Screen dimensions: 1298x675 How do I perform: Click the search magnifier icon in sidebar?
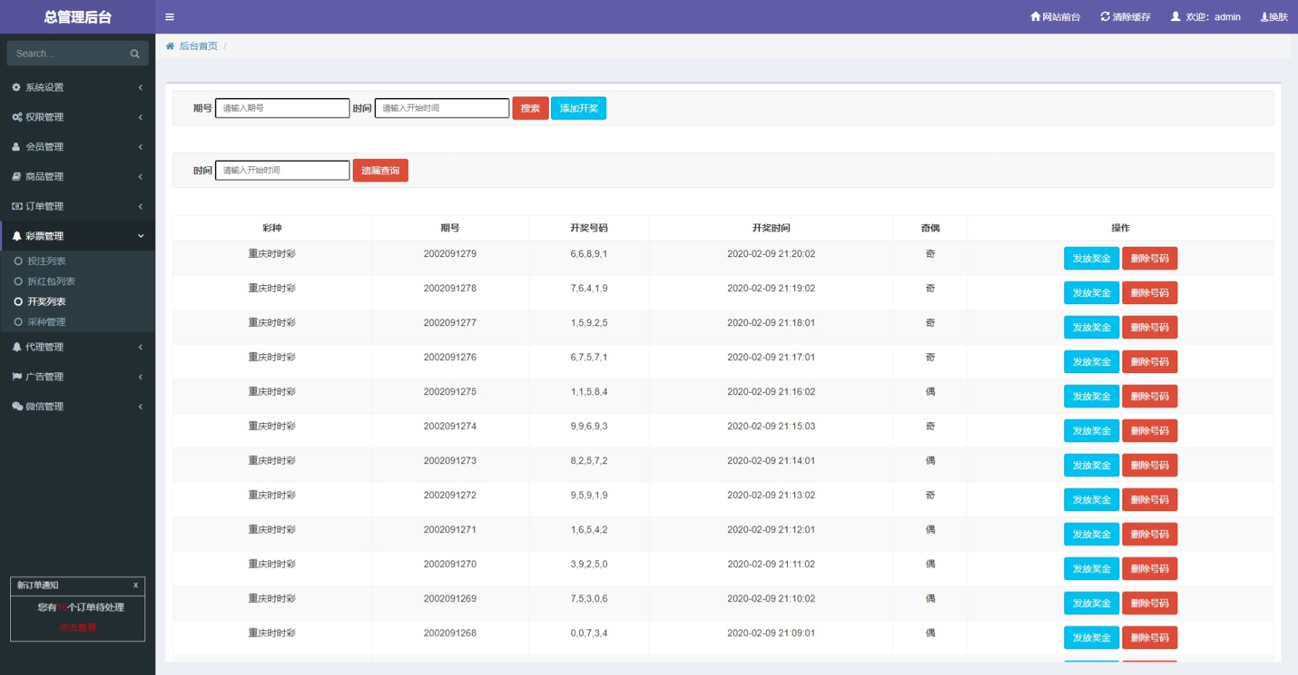coord(134,54)
